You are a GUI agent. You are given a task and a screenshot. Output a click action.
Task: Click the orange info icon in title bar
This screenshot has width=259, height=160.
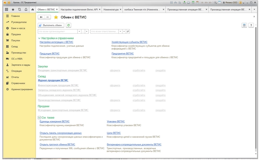pos(241,3)
